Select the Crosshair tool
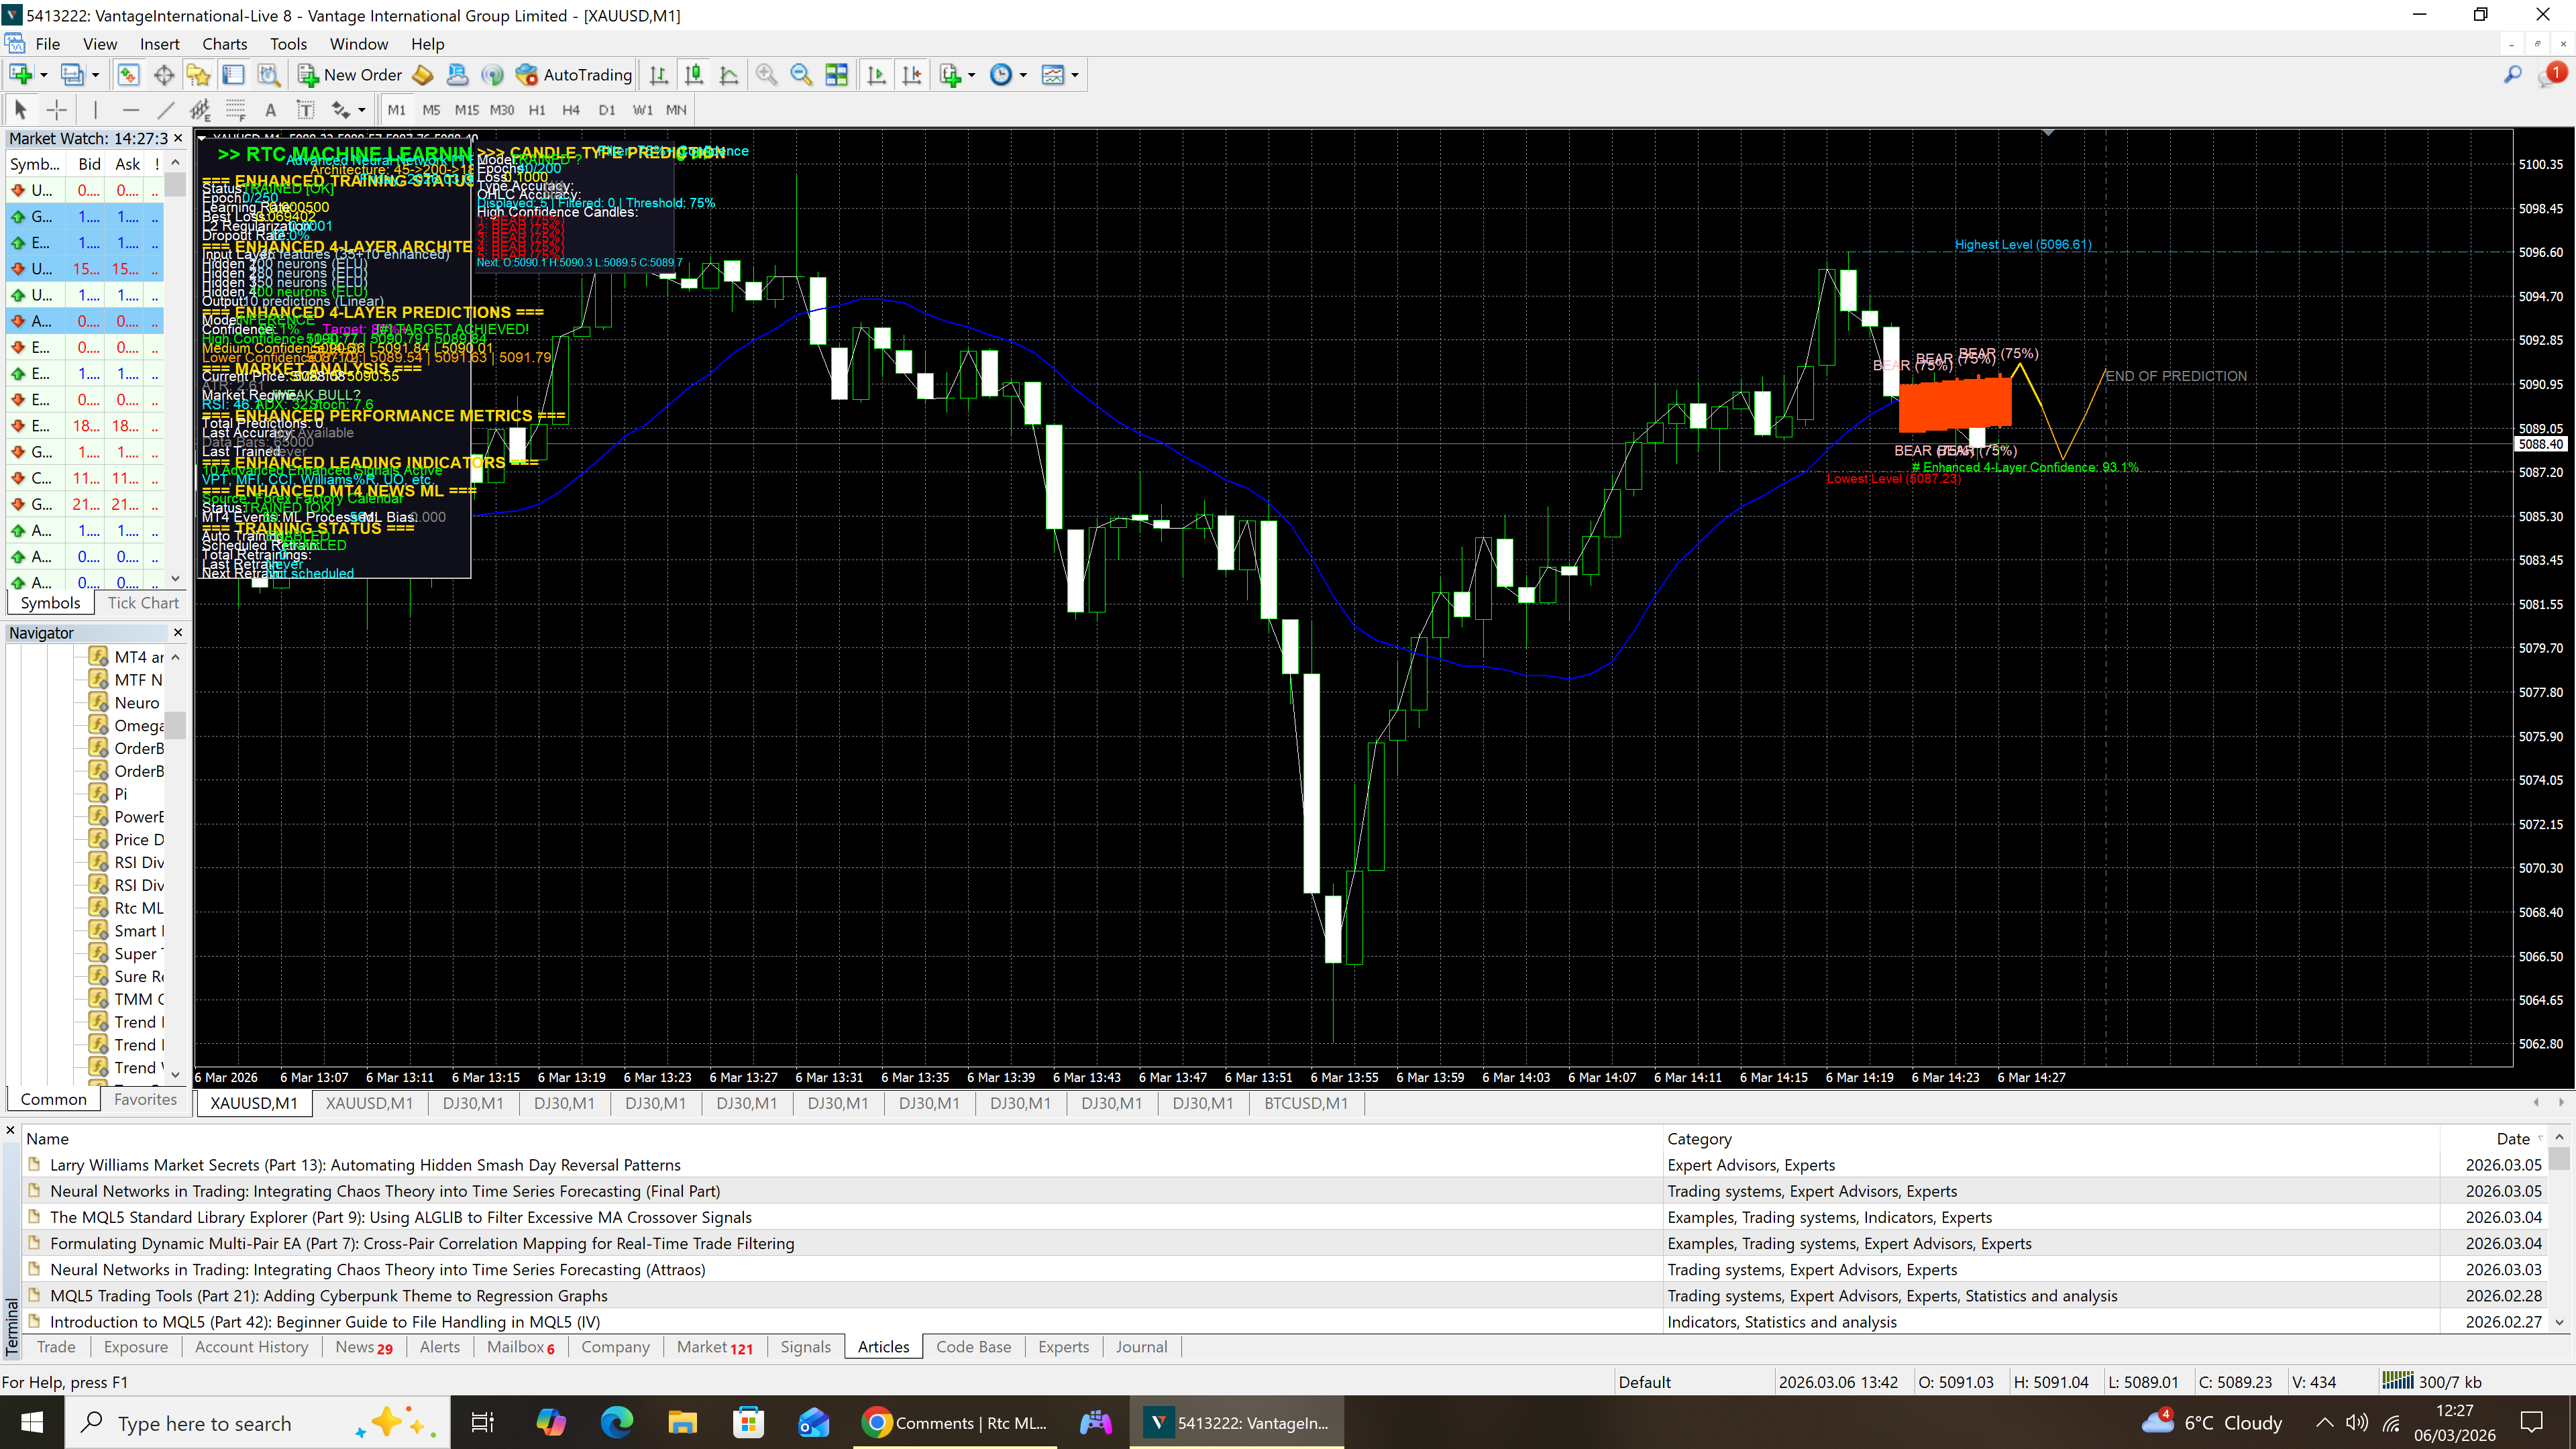2576x1449 pixels. [57, 110]
